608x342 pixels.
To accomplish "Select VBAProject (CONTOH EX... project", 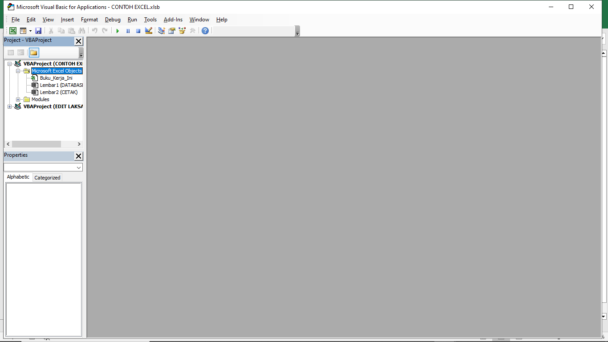I will (53, 64).
